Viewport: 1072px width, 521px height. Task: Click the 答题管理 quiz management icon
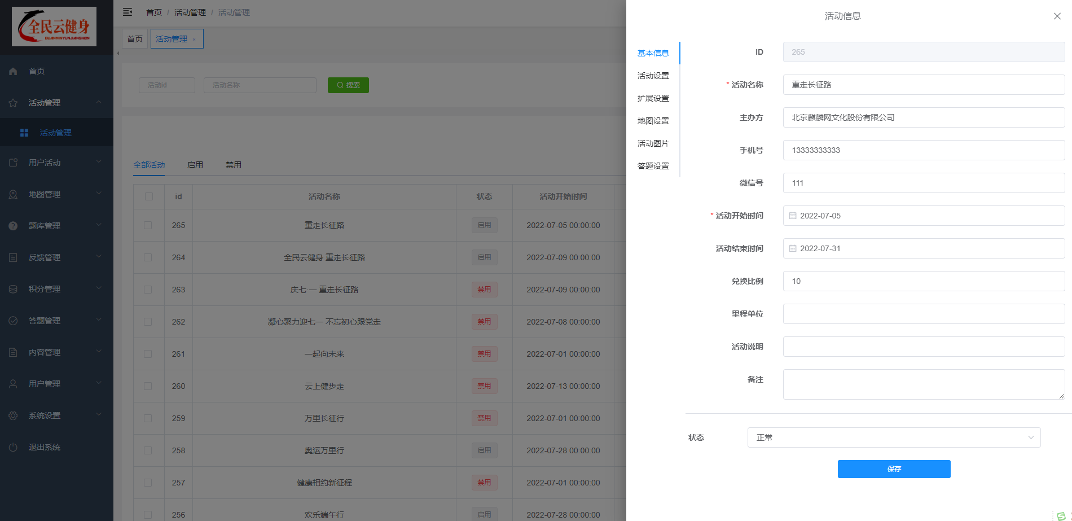coord(13,320)
